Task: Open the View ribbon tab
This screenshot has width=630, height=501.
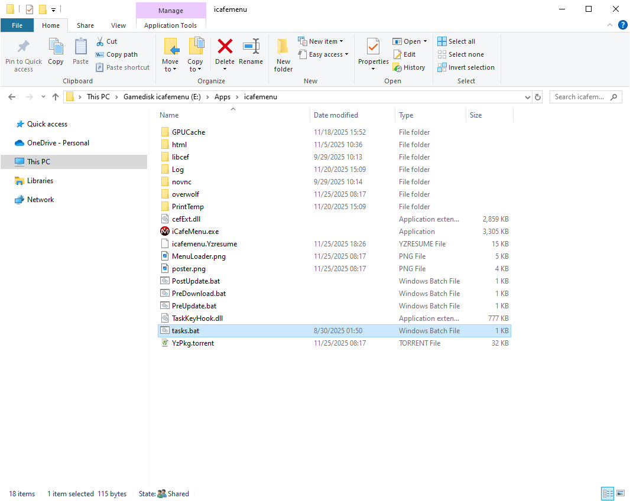Action: [x=118, y=25]
